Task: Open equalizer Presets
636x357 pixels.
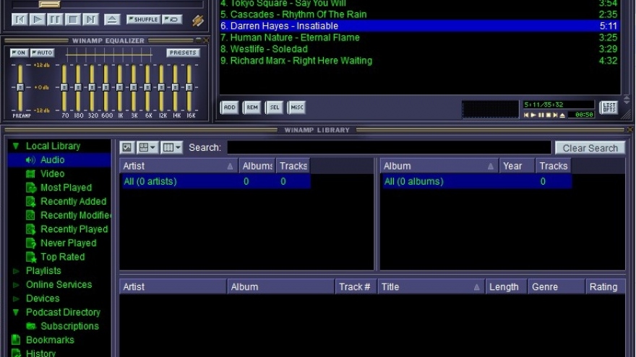Action: [x=183, y=53]
